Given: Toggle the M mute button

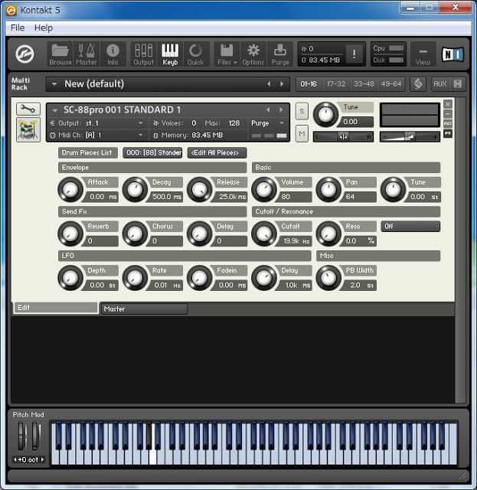Looking at the screenshot, I should (x=302, y=135).
